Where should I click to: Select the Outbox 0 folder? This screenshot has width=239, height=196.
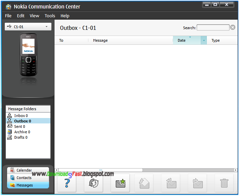[x=28, y=121]
